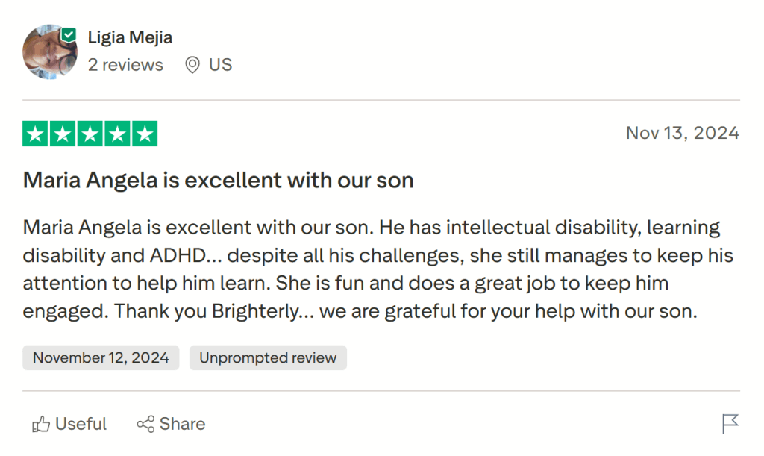The image size is (764, 456).
Task: Click the flag icon to report the review
Action: pyautogui.click(x=732, y=424)
